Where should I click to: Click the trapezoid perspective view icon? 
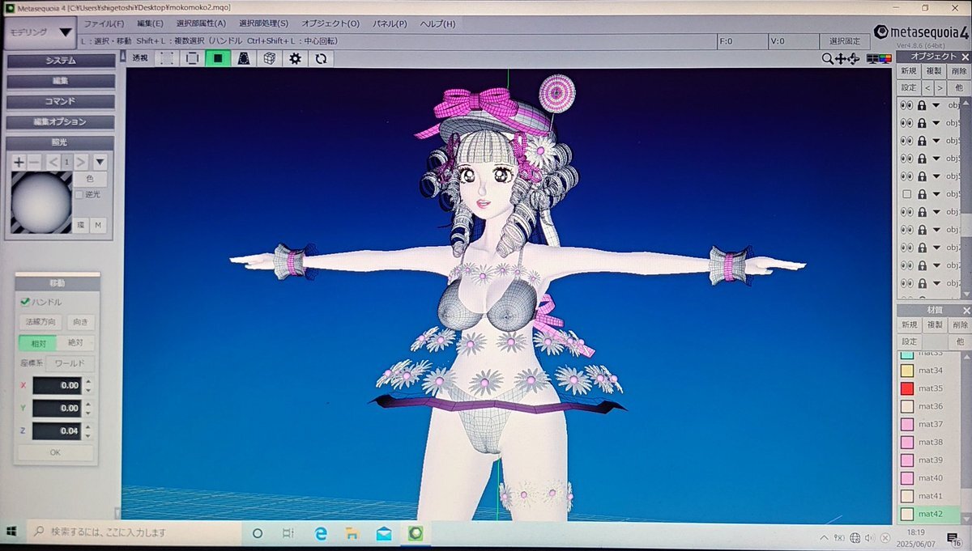tap(243, 58)
